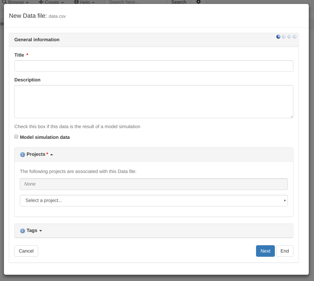Click the info icon next to Projects
The image size is (314, 281).
pos(22,154)
